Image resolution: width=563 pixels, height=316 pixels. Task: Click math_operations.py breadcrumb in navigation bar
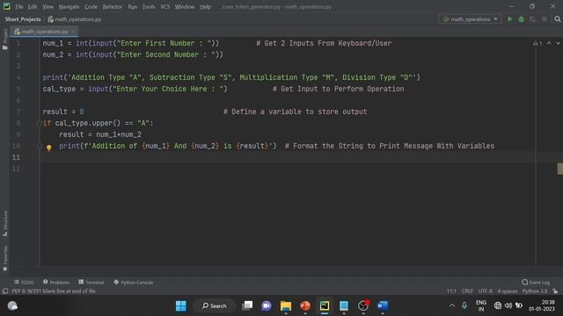[75, 19]
